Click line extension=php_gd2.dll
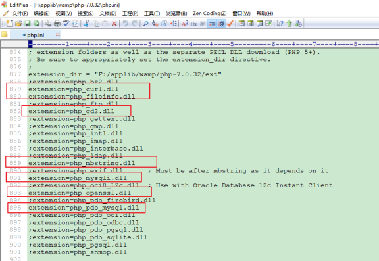Image resolution: width=379 pixels, height=261 pixels. point(71,111)
